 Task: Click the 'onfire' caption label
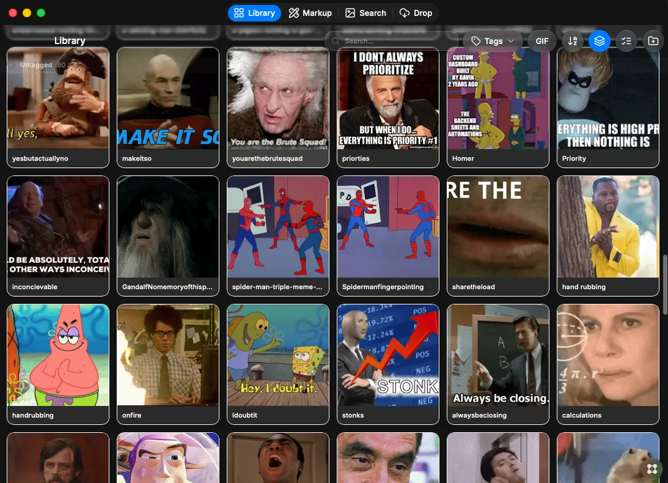pos(131,415)
